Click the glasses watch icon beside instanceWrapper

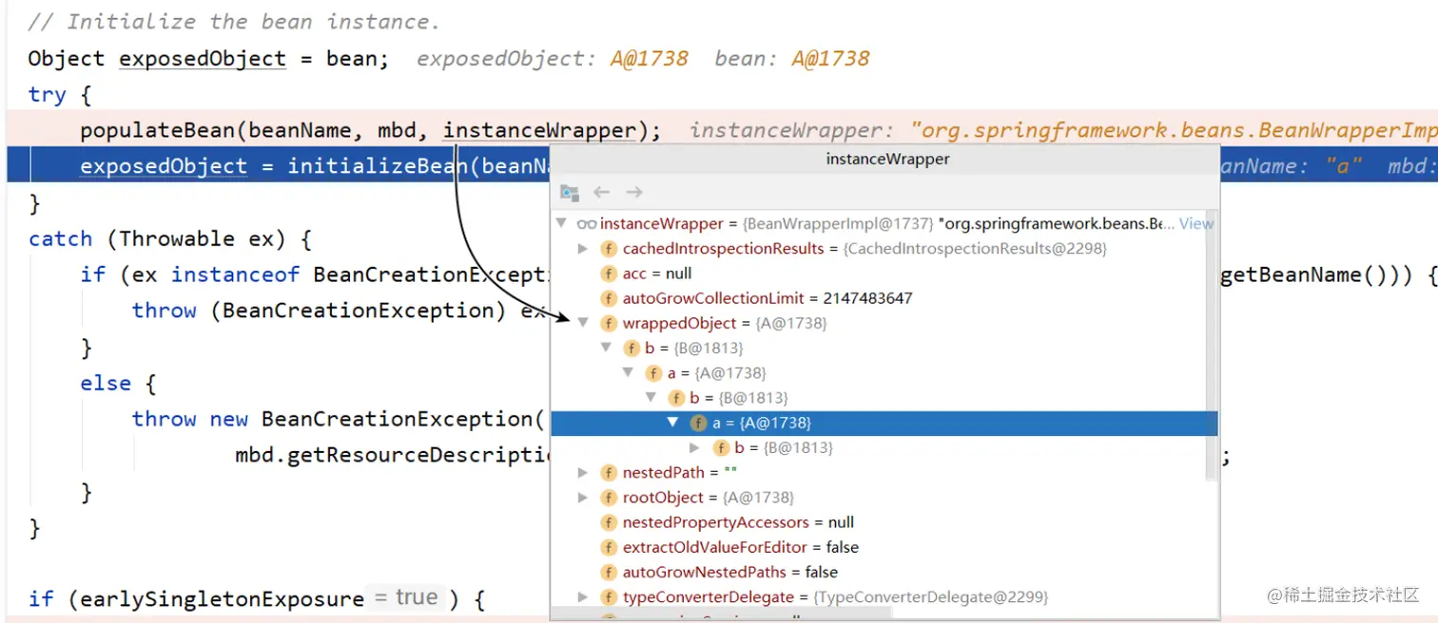tap(587, 224)
